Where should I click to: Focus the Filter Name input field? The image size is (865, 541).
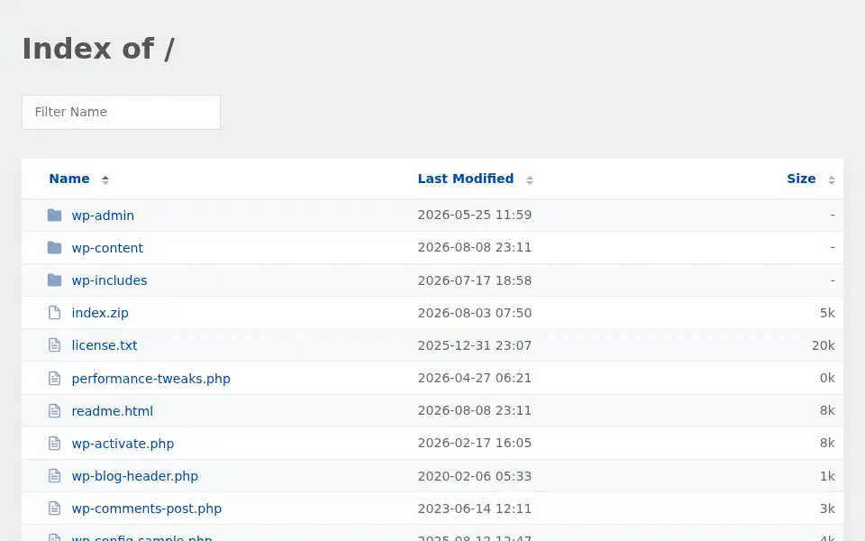coord(122,112)
